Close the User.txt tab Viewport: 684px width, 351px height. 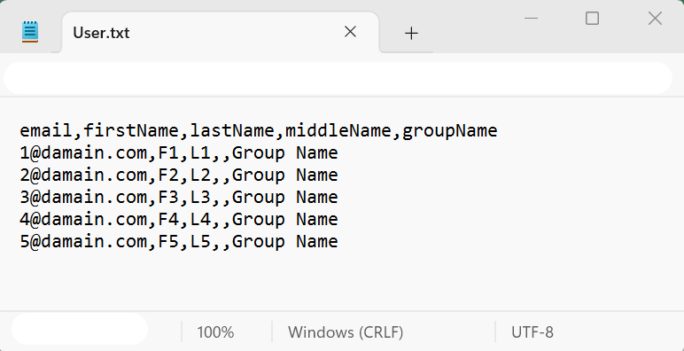tap(350, 32)
